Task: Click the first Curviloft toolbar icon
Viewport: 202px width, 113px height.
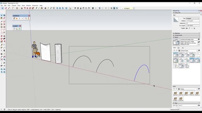Action: pos(14,29)
